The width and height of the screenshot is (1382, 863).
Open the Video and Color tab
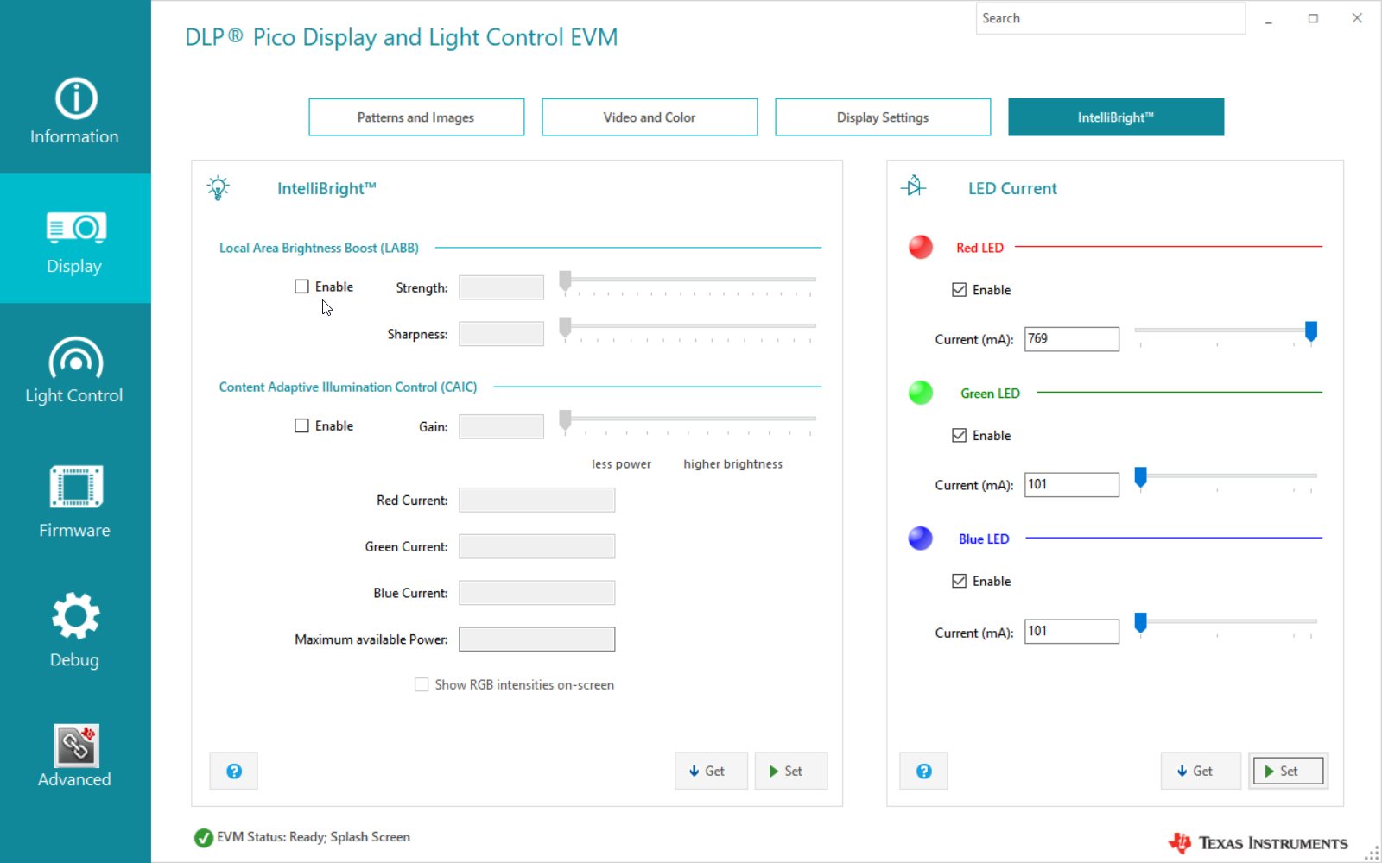click(649, 117)
